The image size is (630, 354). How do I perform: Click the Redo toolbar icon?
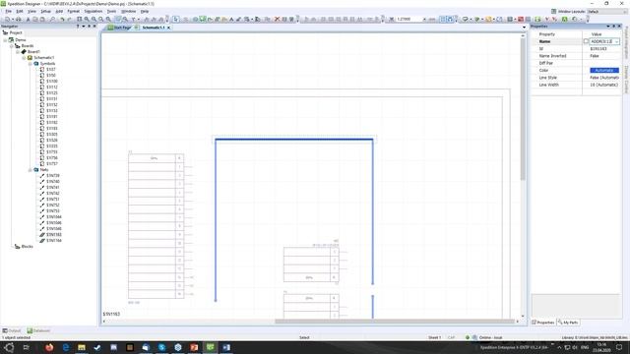point(69,19)
